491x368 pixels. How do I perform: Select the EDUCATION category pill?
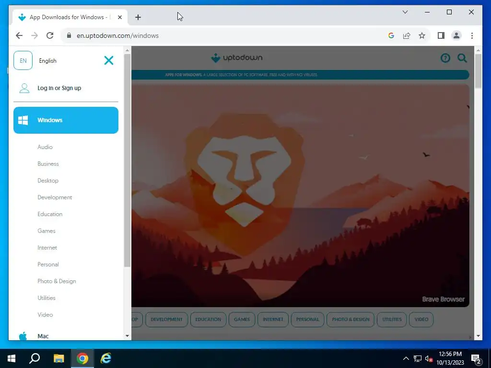click(x=208, y=320)
